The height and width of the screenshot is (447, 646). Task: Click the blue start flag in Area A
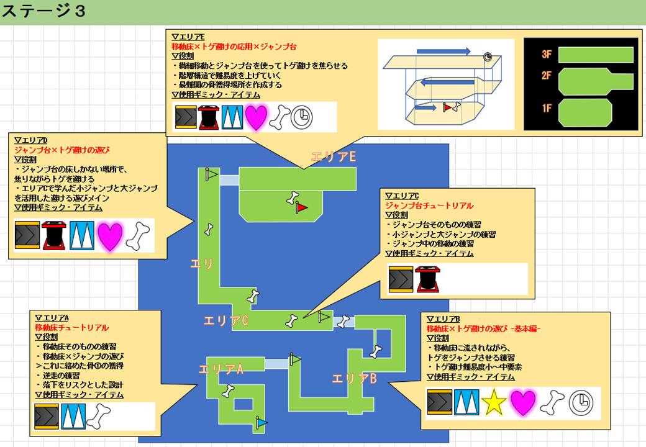[262, 423]
